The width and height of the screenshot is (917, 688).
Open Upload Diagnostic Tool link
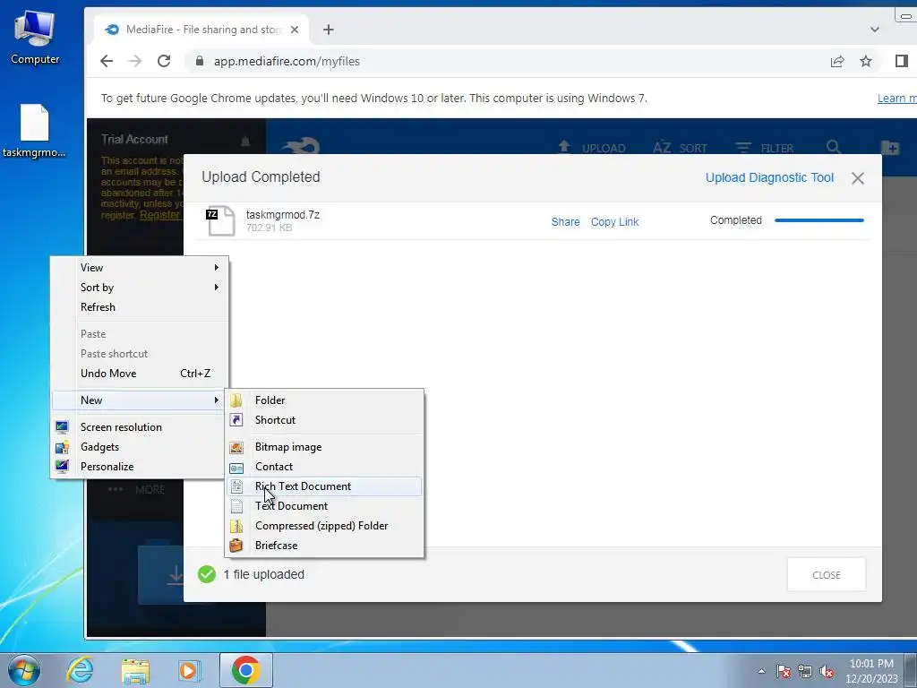click(x=769, y=178)
